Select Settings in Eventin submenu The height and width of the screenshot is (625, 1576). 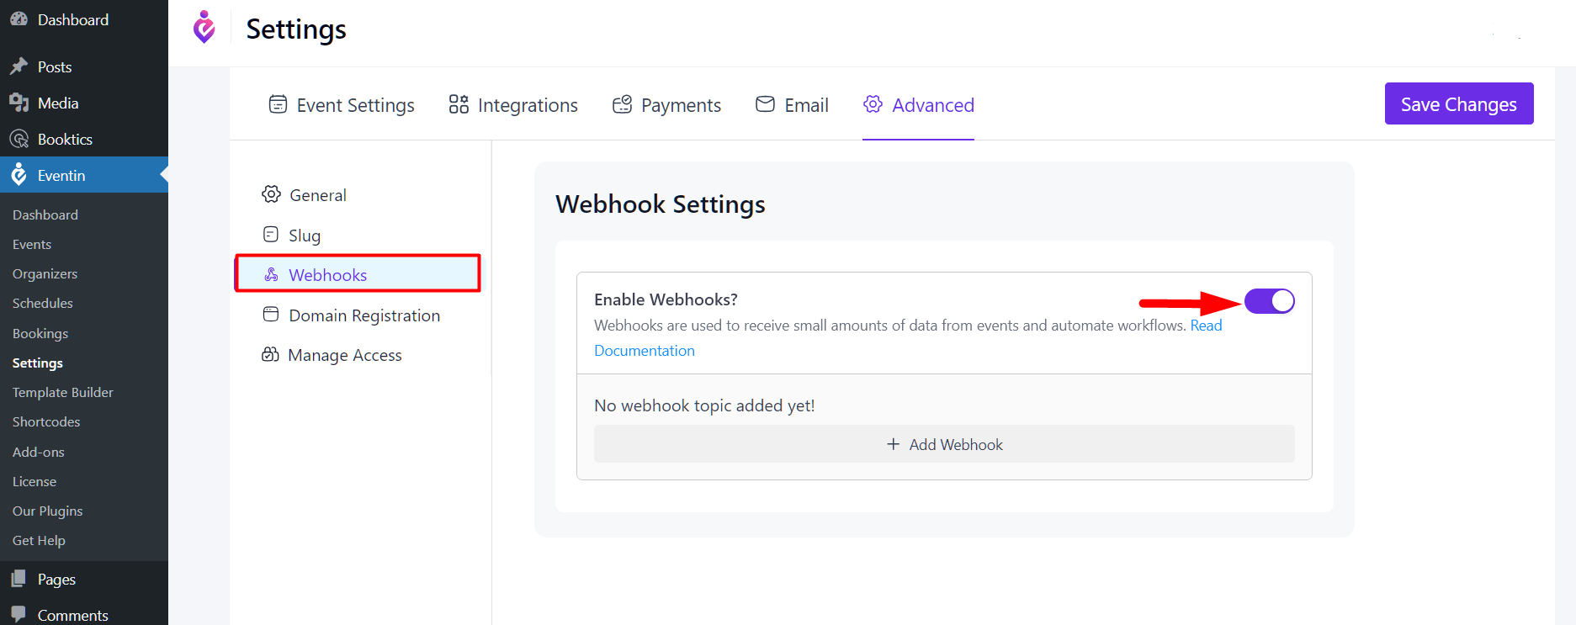pos(38,363)
